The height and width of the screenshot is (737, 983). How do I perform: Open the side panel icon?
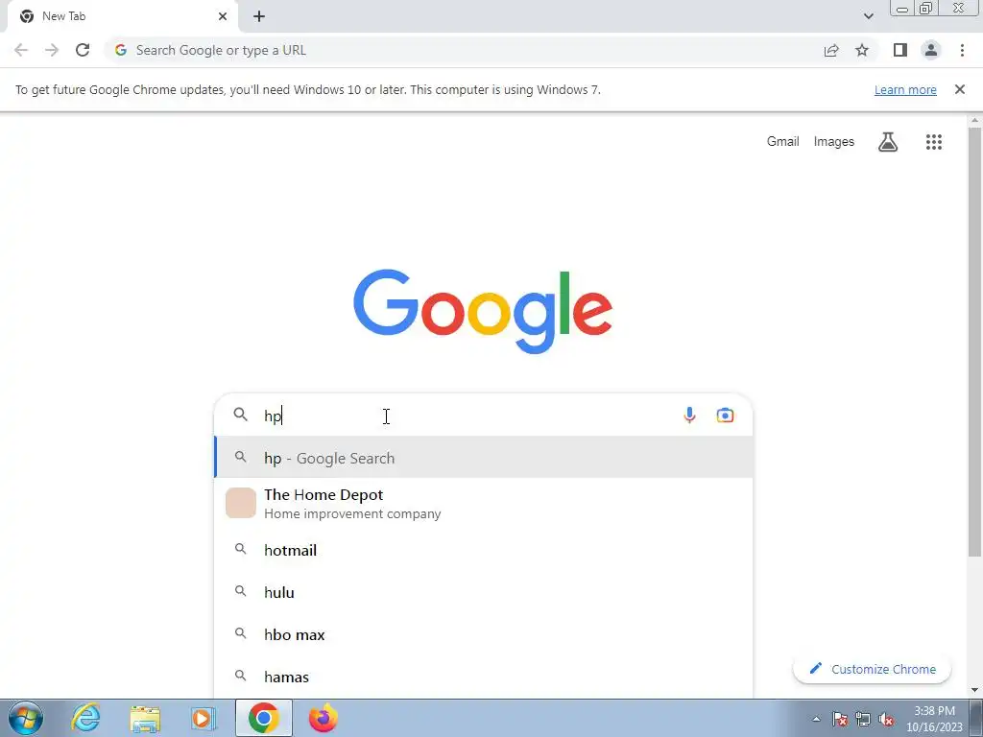pyautogui.click(x=900, y=50)
